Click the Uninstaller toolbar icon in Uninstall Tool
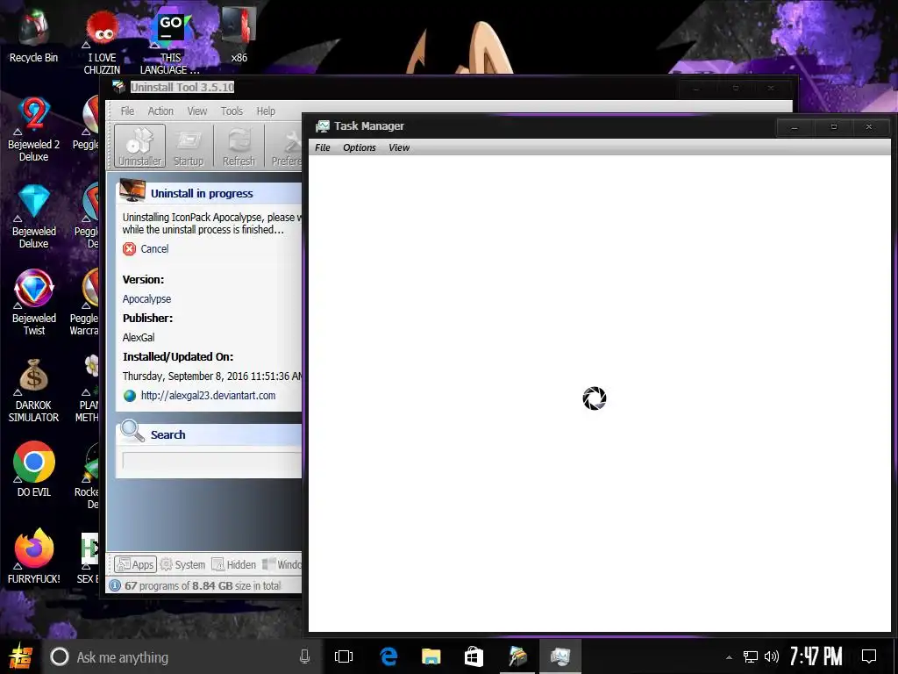The width and height of the screenshot is (898, 674). (139, 147)
